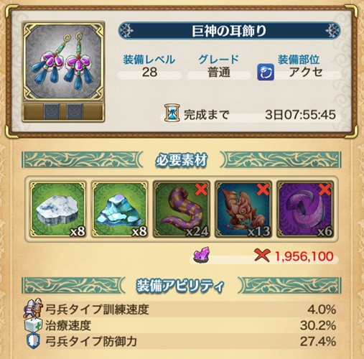The width and height of the screenshot is (364, 359).
Task: Tap the purple curved claw material x6
Action: tap(305, 209)
